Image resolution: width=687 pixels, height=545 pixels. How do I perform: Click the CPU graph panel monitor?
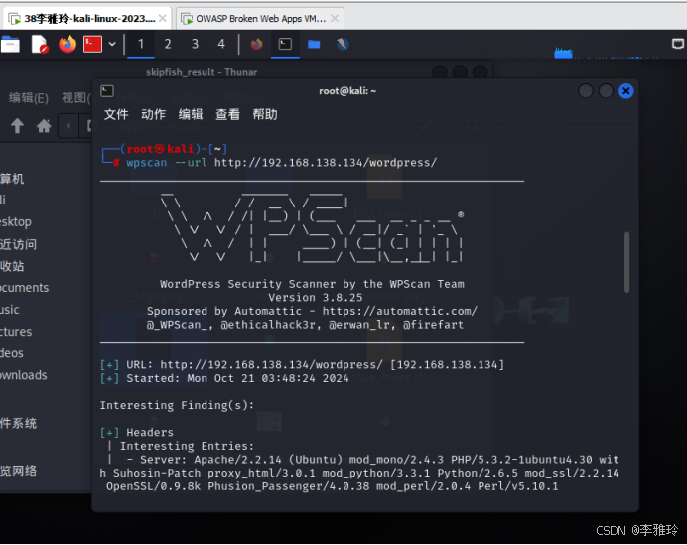[x=563, y=53]
